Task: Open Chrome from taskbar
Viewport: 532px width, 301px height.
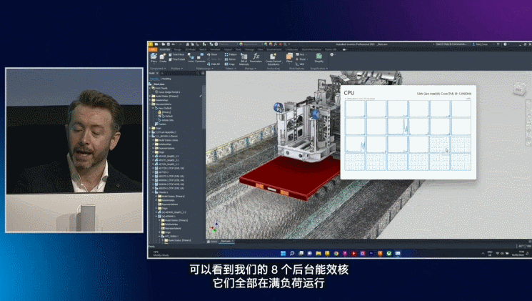Action: point(336,253)
